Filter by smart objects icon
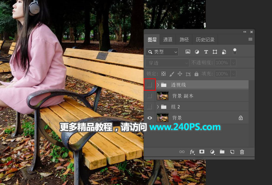 (x=224, y=52)
